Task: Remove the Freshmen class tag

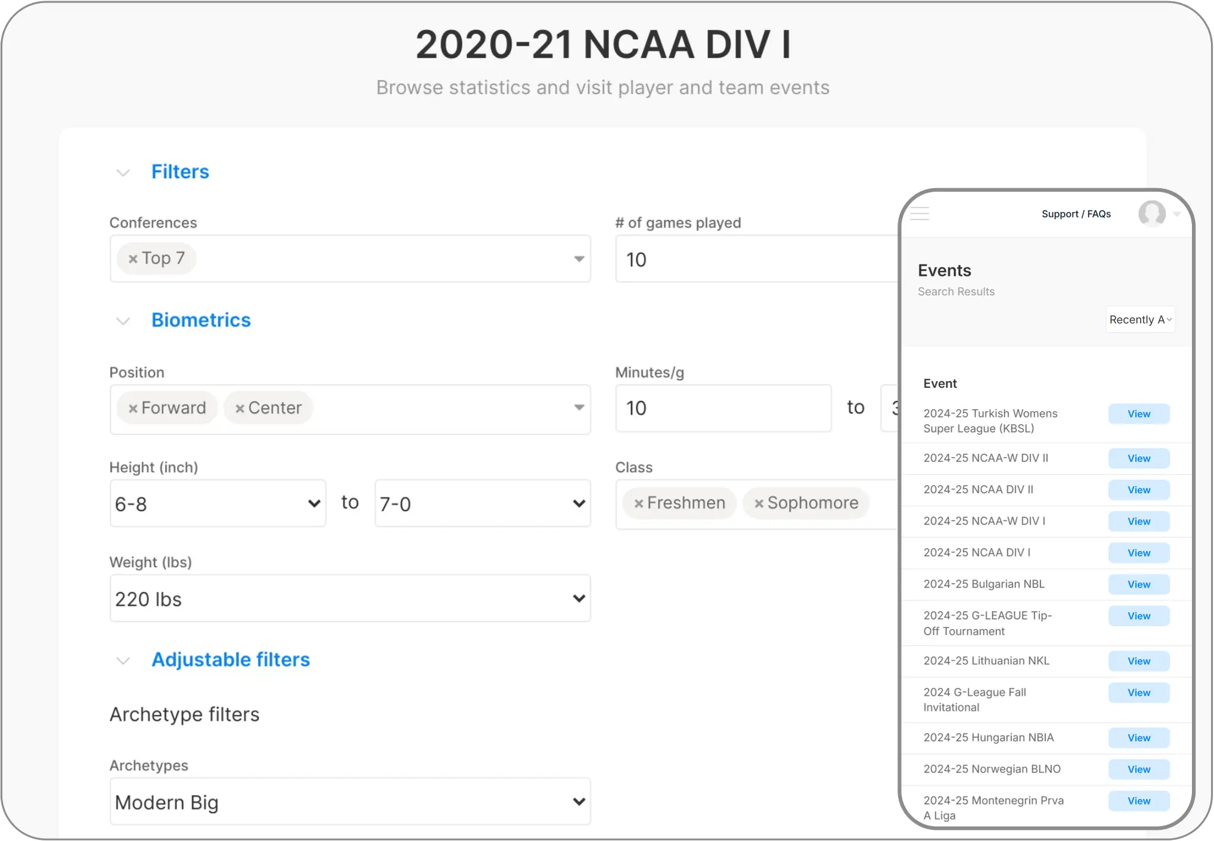Action: pos(639,504)
